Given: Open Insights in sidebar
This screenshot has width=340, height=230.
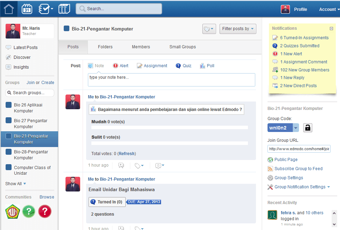Looking at the screenshot, I should pos(21,67).
